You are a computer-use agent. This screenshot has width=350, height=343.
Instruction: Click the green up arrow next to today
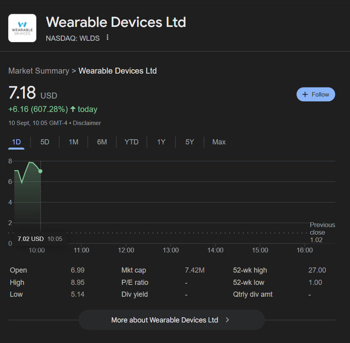coord(73,109)
